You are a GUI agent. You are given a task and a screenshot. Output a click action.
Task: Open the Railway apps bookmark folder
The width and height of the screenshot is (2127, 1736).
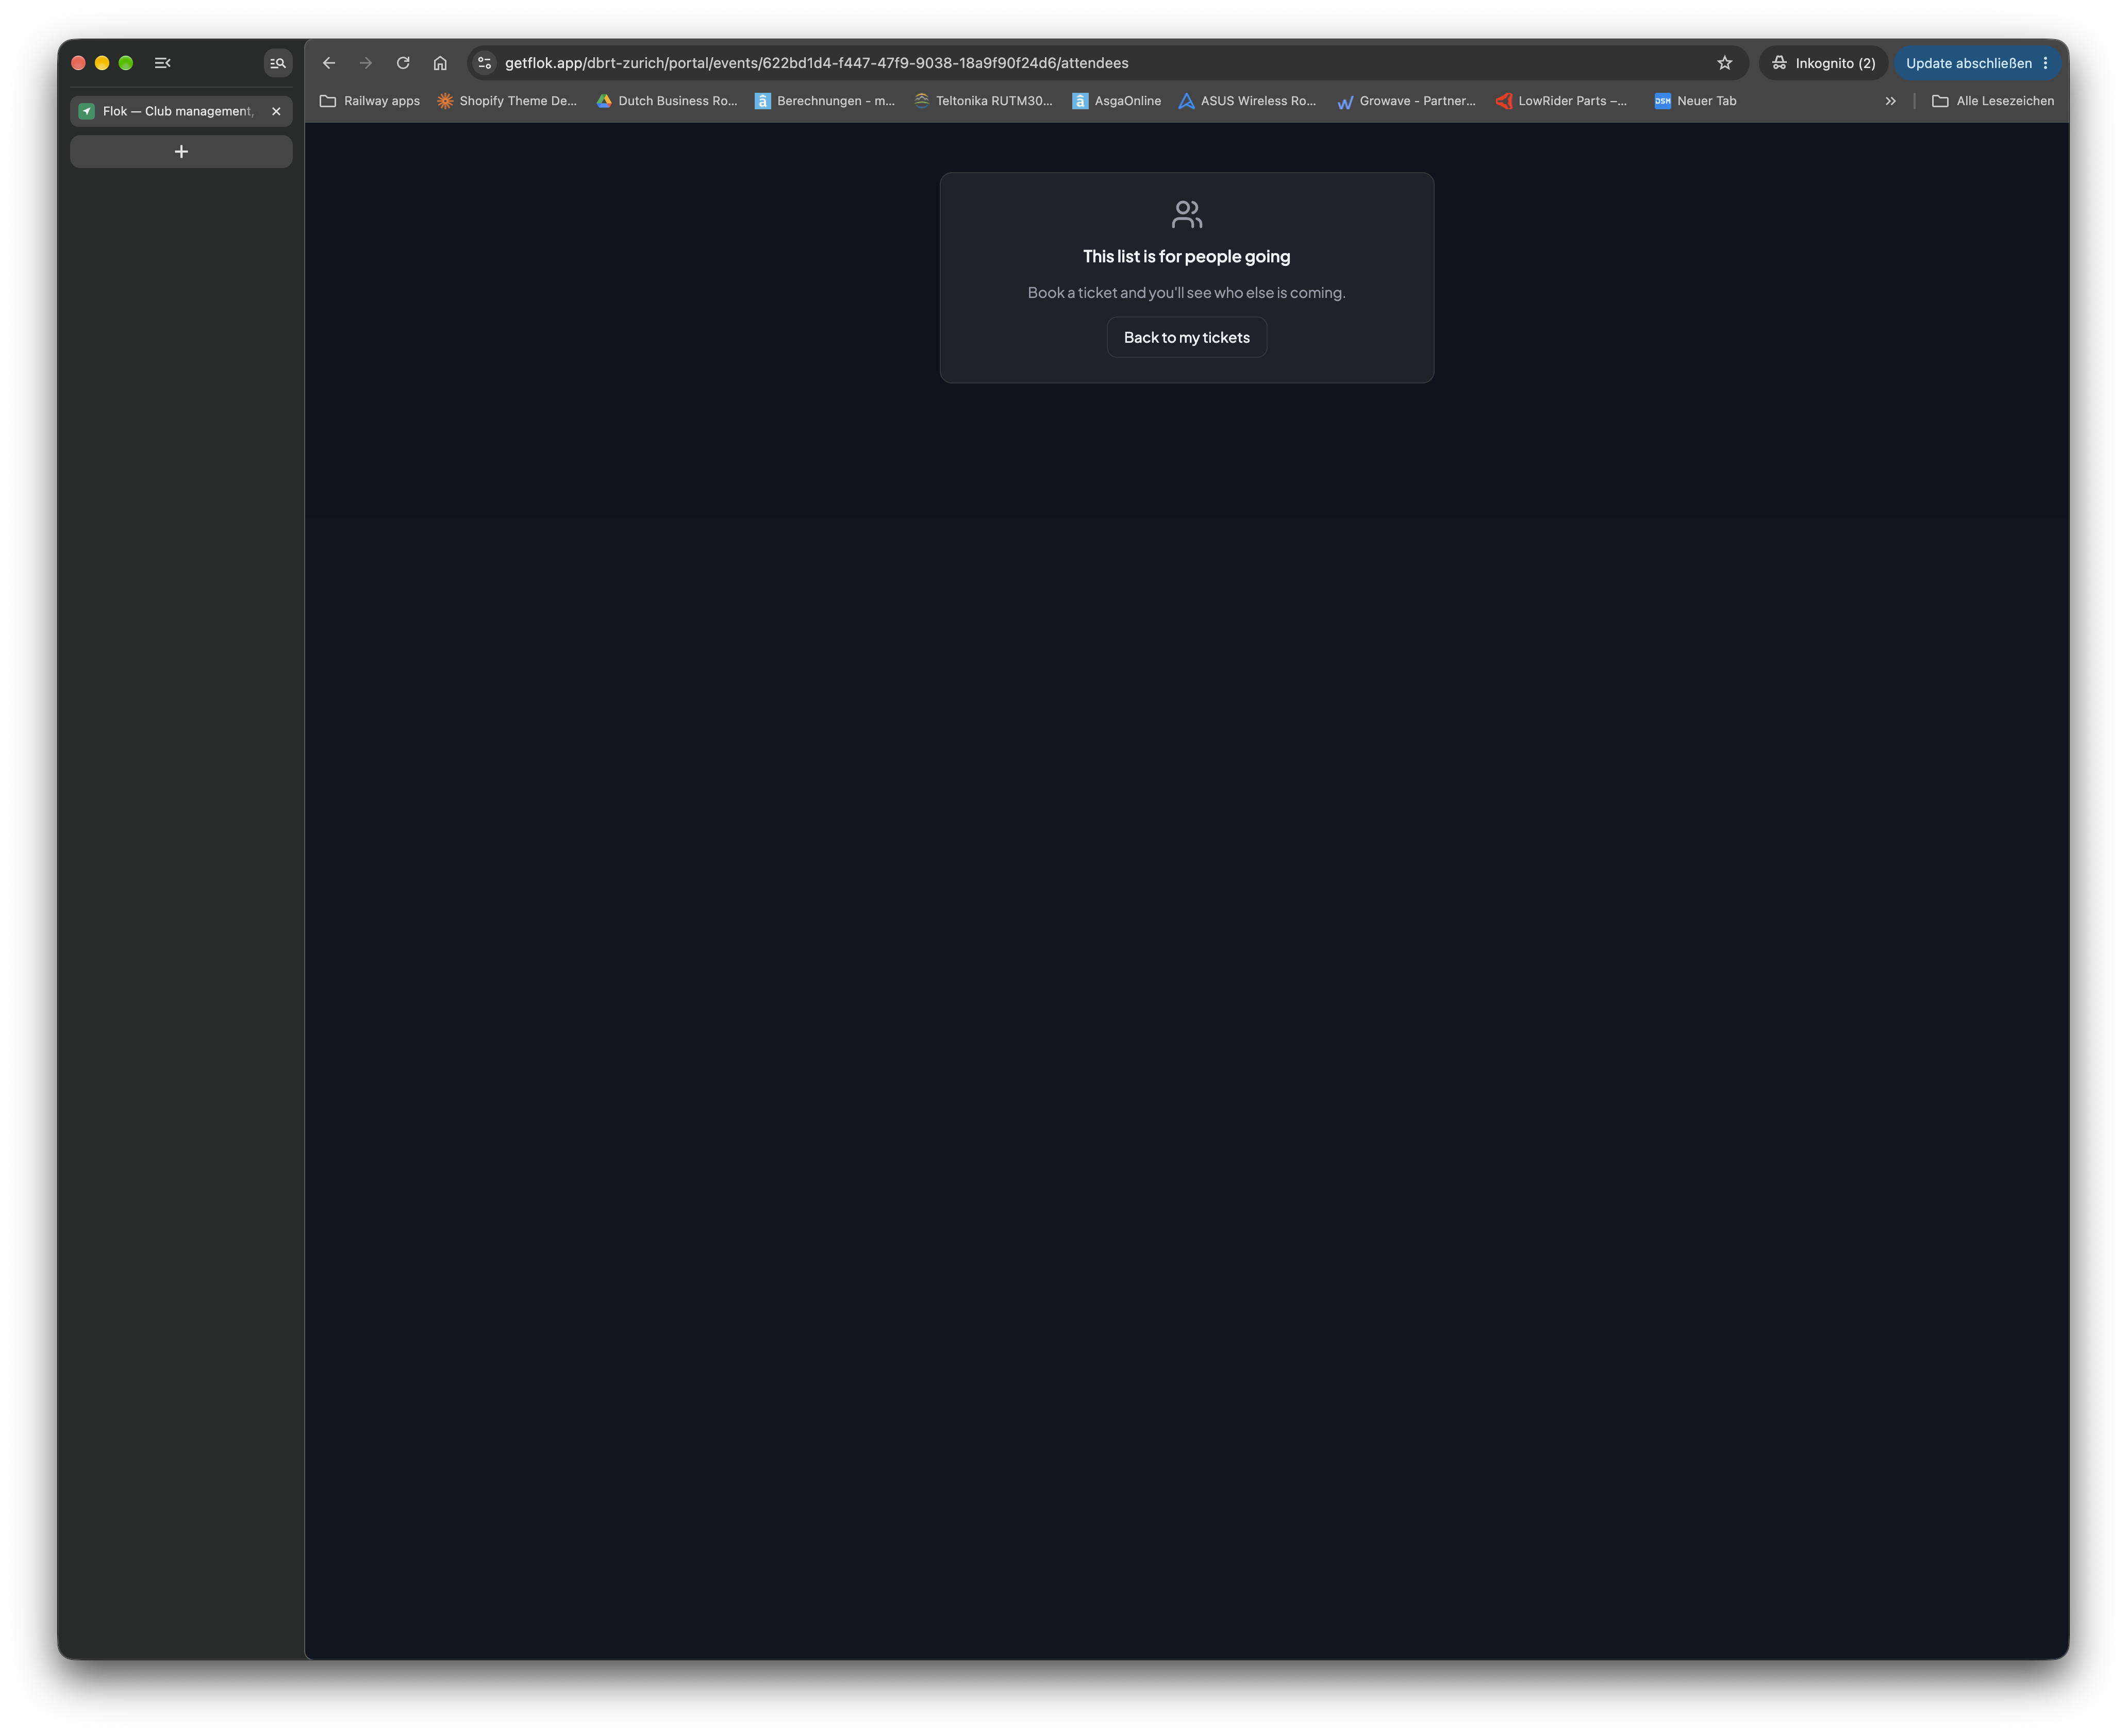point(369,101)
